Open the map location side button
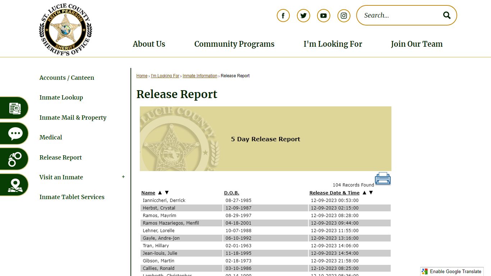 pos(14,185)
